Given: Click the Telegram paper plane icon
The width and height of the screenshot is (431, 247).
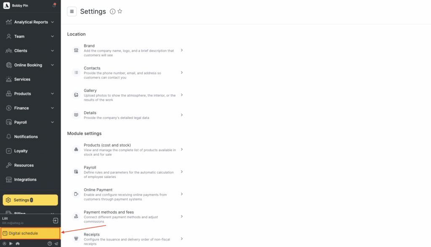Looking at the screenshot, I should click(x=56, y=244).
